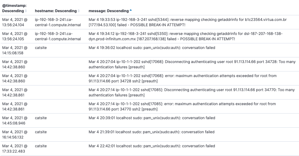This screenshot has width=299, height=156.
Task: Click the 'catsite' hostname at 14:15:08.158
Action: coord(41,48)
